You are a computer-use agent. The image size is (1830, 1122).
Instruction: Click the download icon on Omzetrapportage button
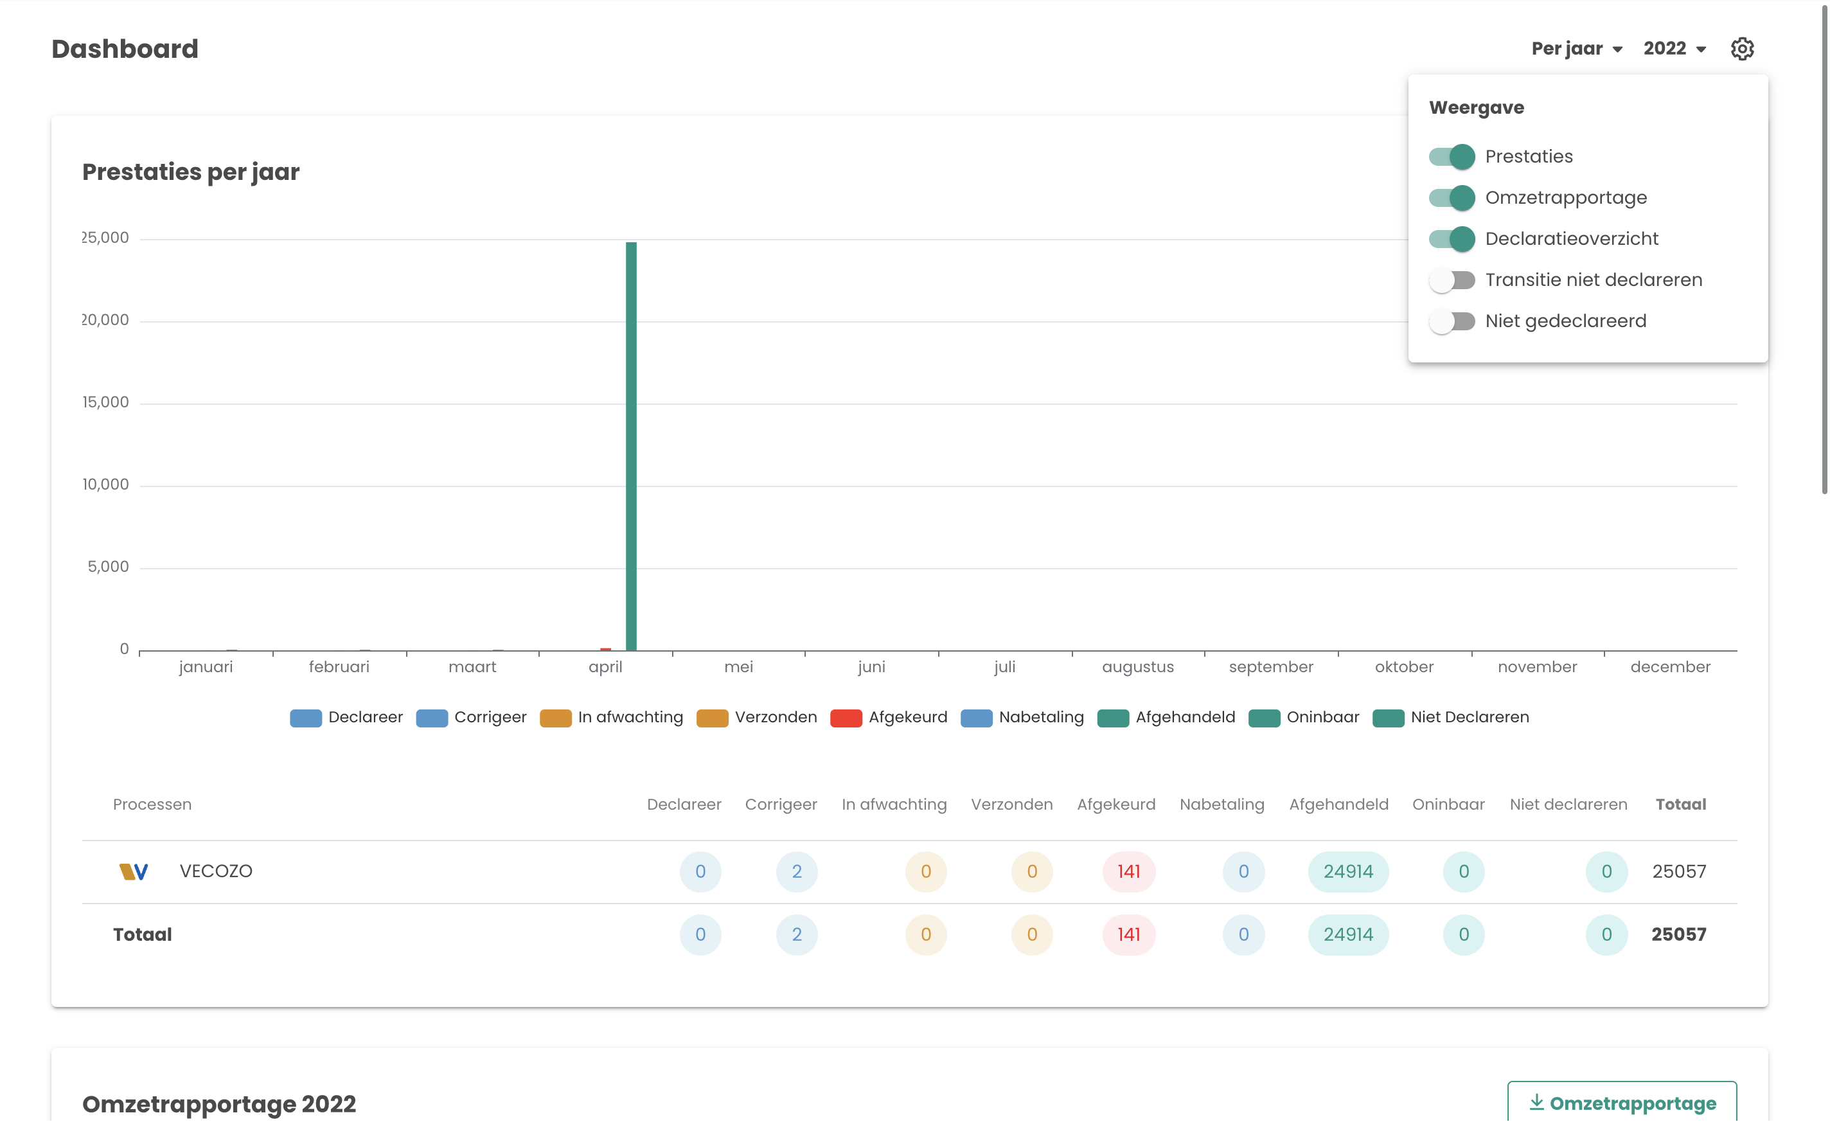coord(1536,1103)
